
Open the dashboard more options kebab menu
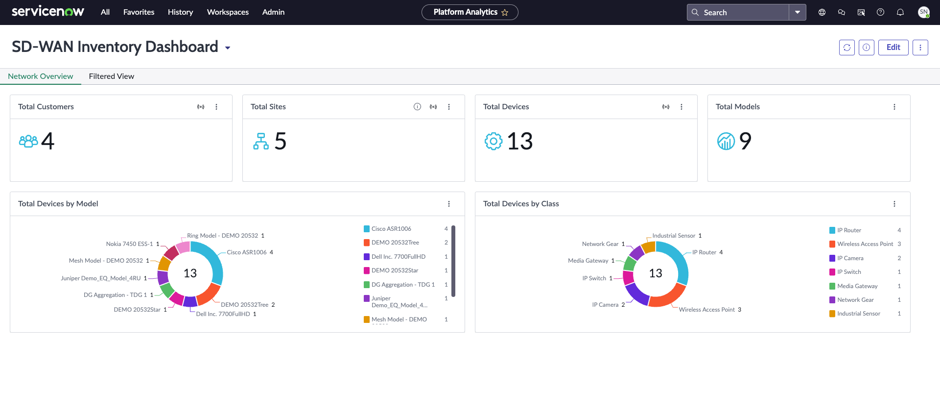pos(920,48)
